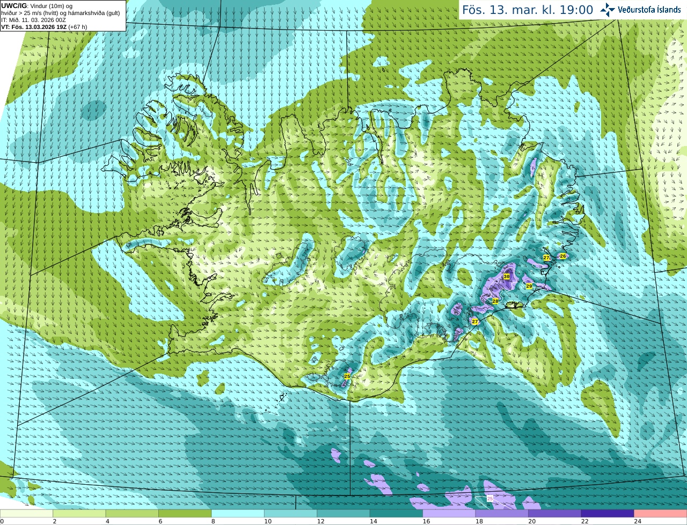
Task: Click the scale label '18'
Action: coord(479,521)
